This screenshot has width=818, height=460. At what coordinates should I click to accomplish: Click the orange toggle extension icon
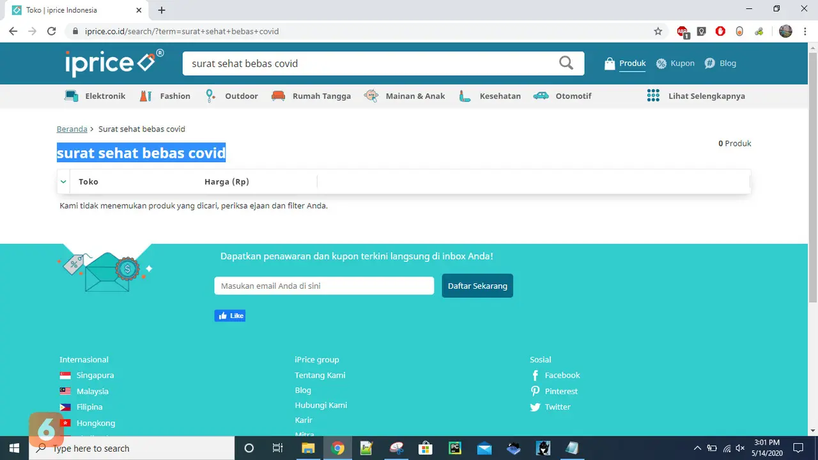[739, 31]
